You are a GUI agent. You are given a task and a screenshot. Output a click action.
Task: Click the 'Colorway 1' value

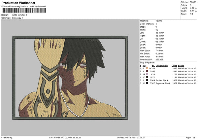point(17,18)
